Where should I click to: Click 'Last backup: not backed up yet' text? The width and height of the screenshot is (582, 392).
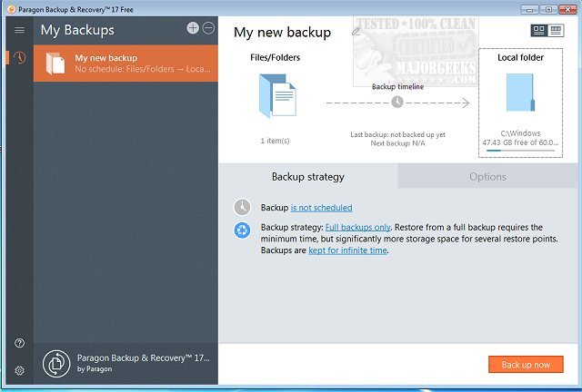(397, 134)
